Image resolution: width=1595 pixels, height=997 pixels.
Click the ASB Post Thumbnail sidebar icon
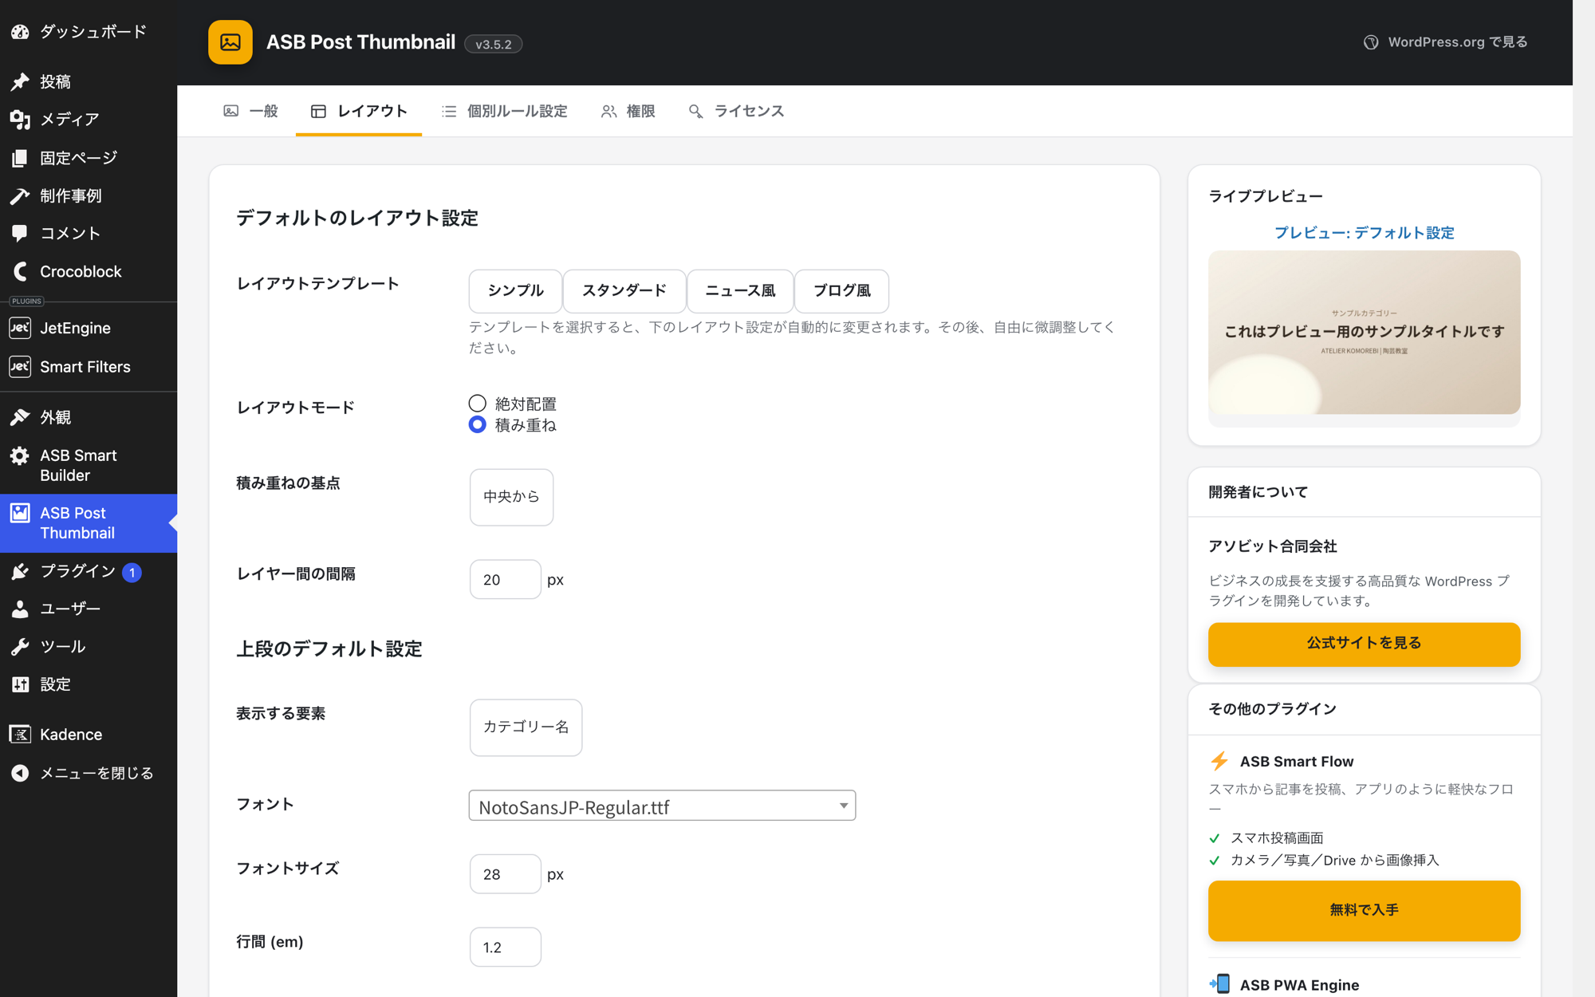click(x=20, y=513)
